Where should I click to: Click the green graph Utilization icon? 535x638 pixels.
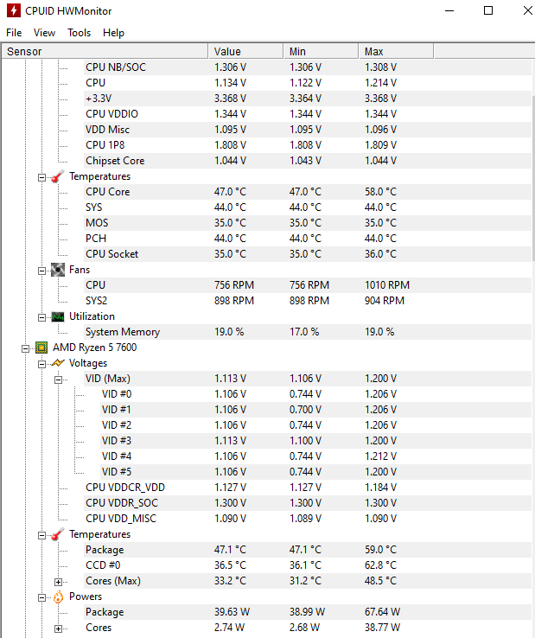tap(58, 316)
